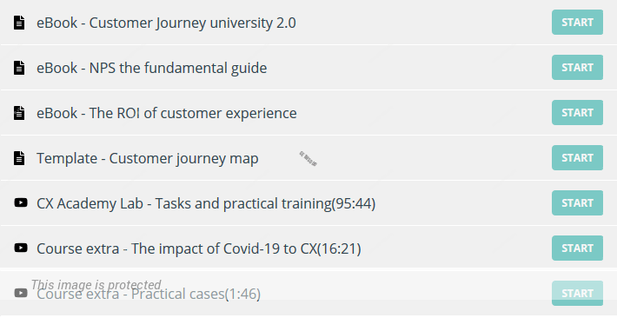The image size is (617, 318).
Task: Click document icon beside NPS fundamental guide
Action: [19, 68]
